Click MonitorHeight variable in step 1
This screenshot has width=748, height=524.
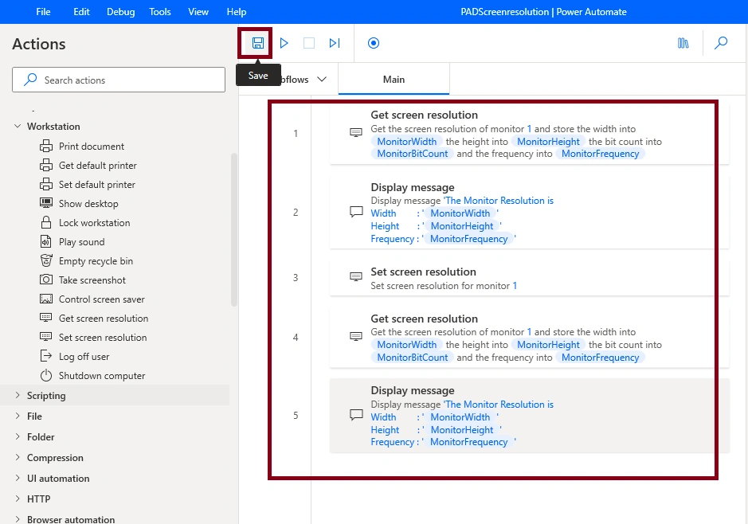tap(548, 141)
